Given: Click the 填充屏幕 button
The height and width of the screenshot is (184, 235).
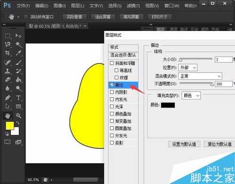Looking at the screenshot, I should (131, 17).
